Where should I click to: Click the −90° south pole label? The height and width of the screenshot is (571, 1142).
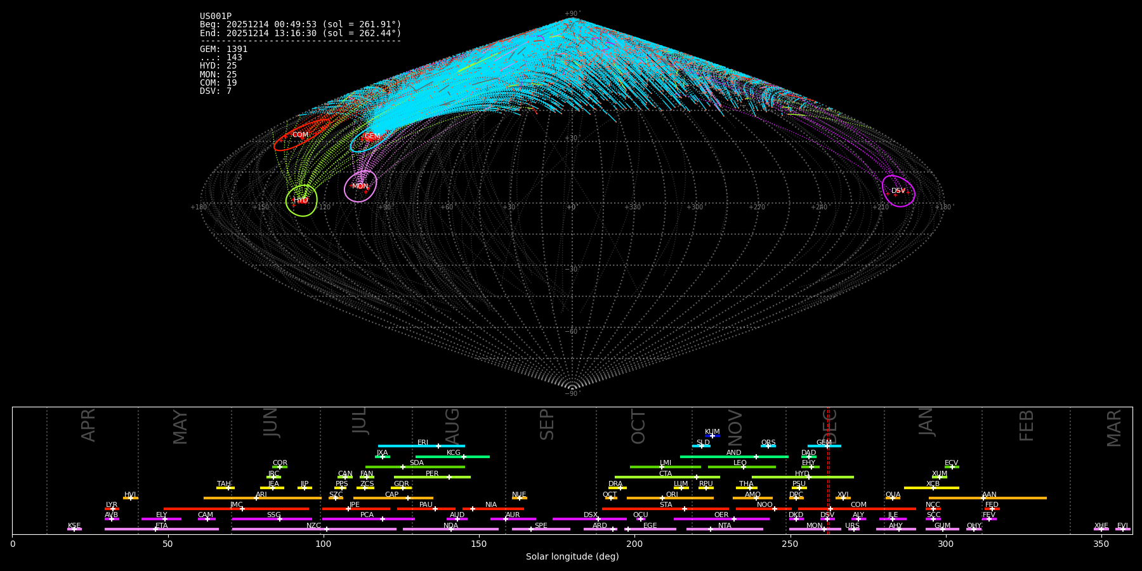tap(572, 393)
